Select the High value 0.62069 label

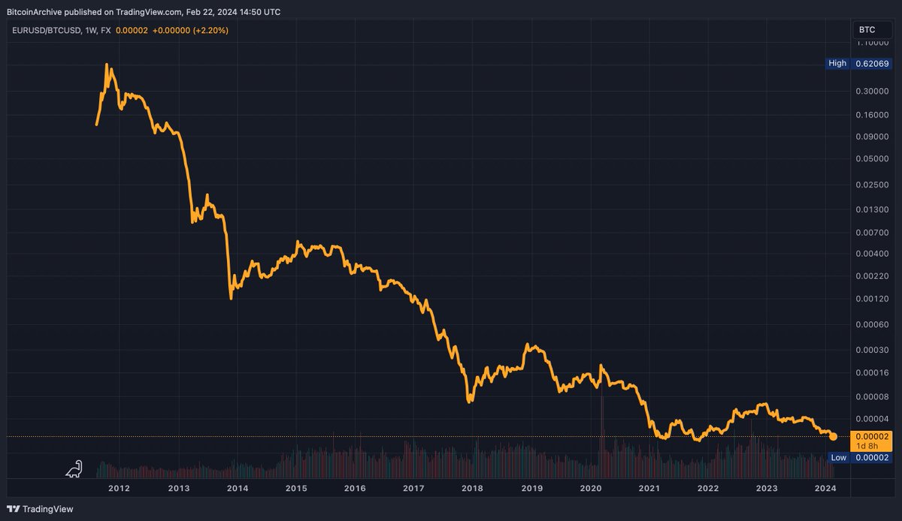click(872, 63)
